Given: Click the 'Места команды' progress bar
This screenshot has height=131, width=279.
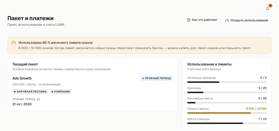Looking at the screenshot, I should pyautogui.click(x=227, y=123).
